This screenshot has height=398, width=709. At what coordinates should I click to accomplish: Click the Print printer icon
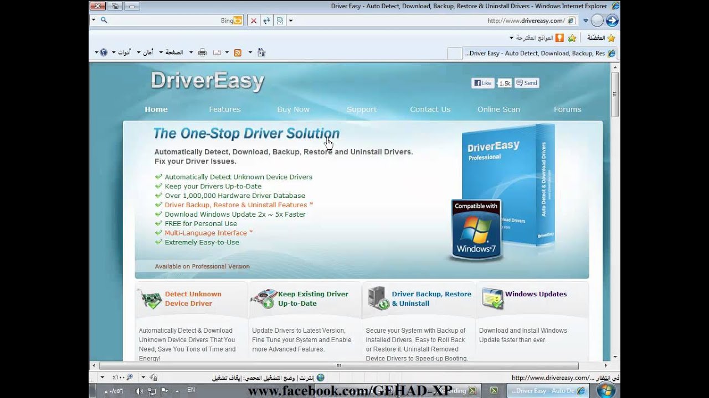pos(202,53)
